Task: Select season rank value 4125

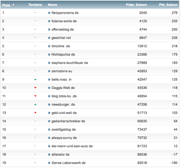Action: click(143, 21)
